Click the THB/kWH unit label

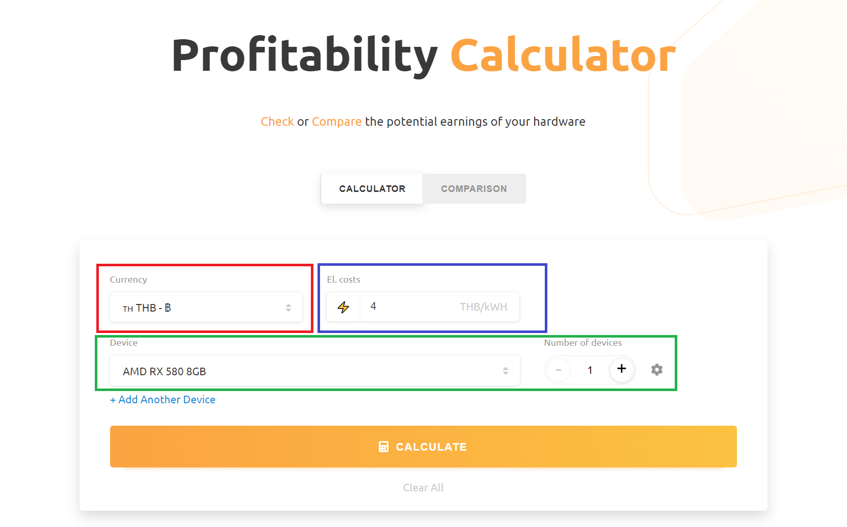(483, 307)
